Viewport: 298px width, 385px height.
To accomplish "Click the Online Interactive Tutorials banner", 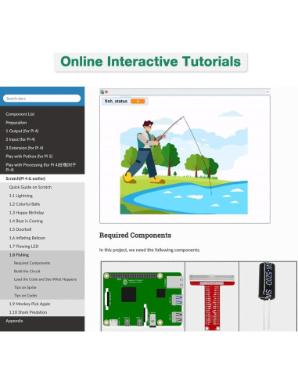I will coord(151,62).
